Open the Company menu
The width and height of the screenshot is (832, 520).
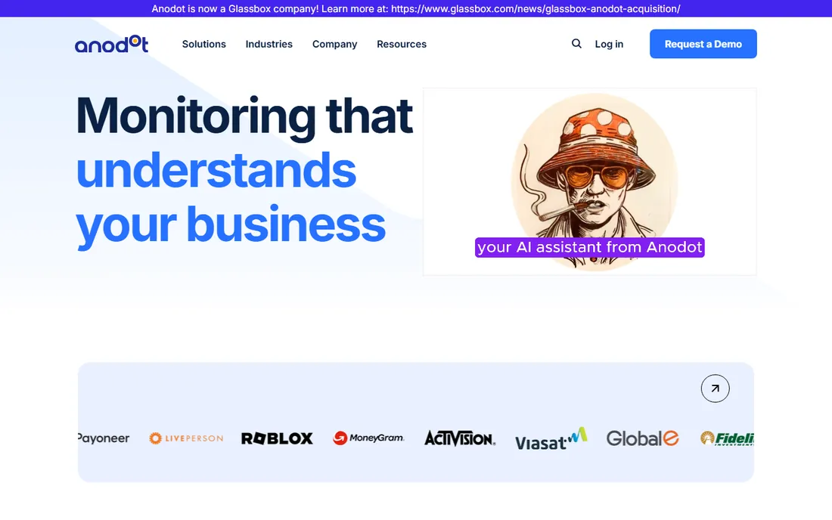pyautogui.click(x=335, y=44)
